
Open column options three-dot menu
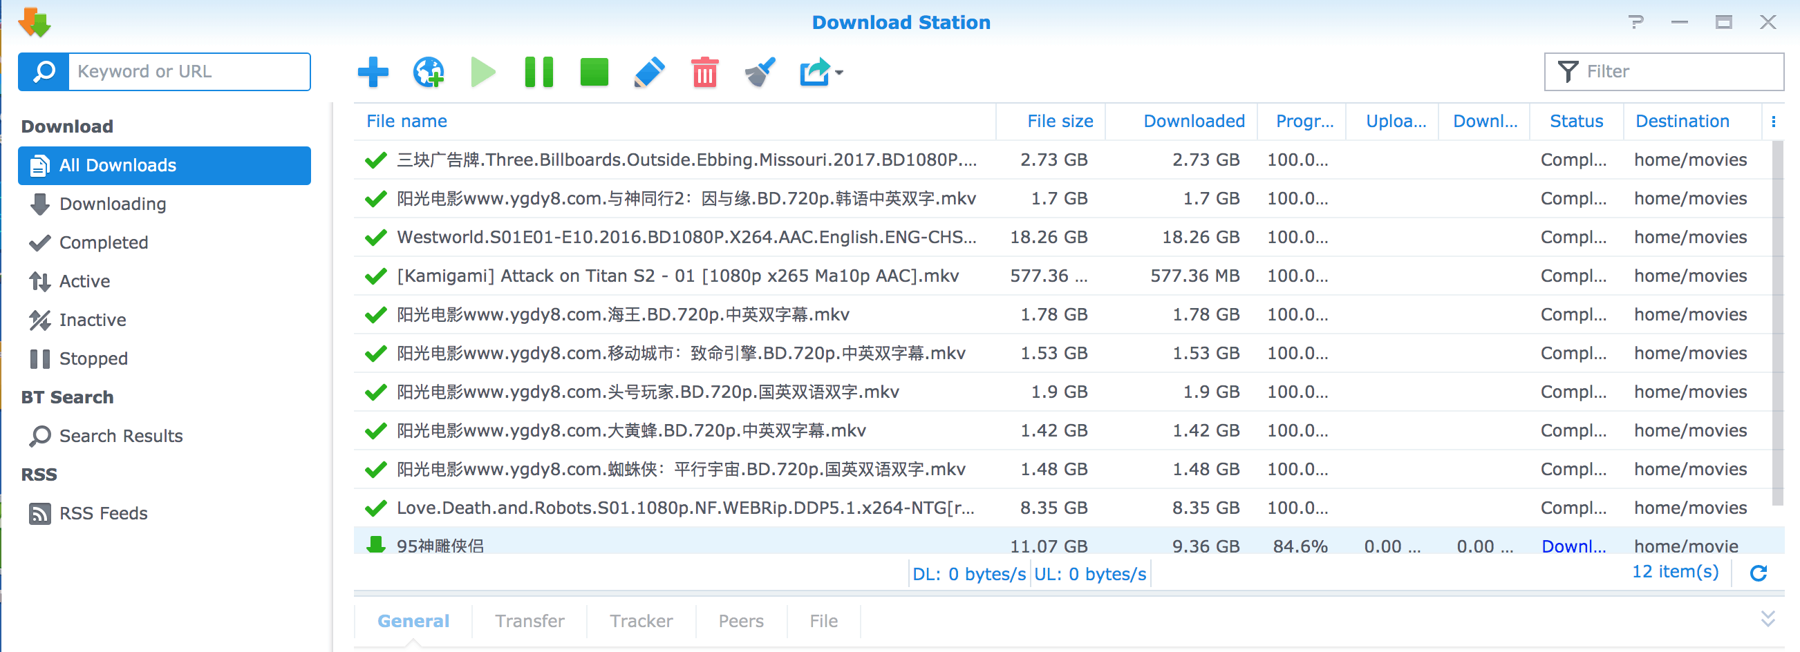(1774, 122)
